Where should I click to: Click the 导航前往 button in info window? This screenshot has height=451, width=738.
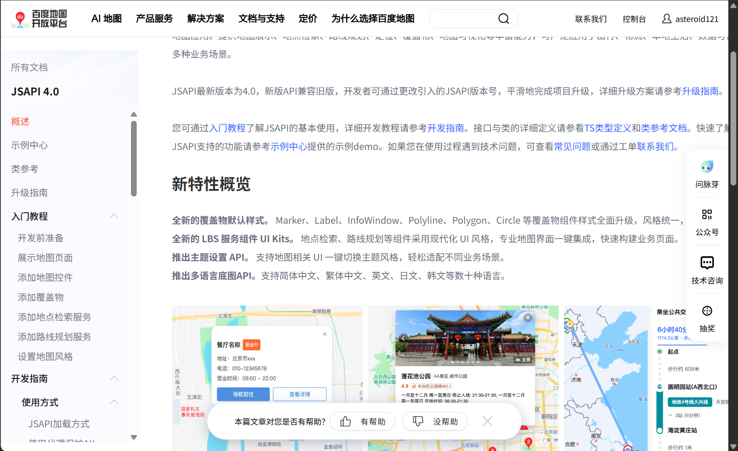click(x=243, y=394)
